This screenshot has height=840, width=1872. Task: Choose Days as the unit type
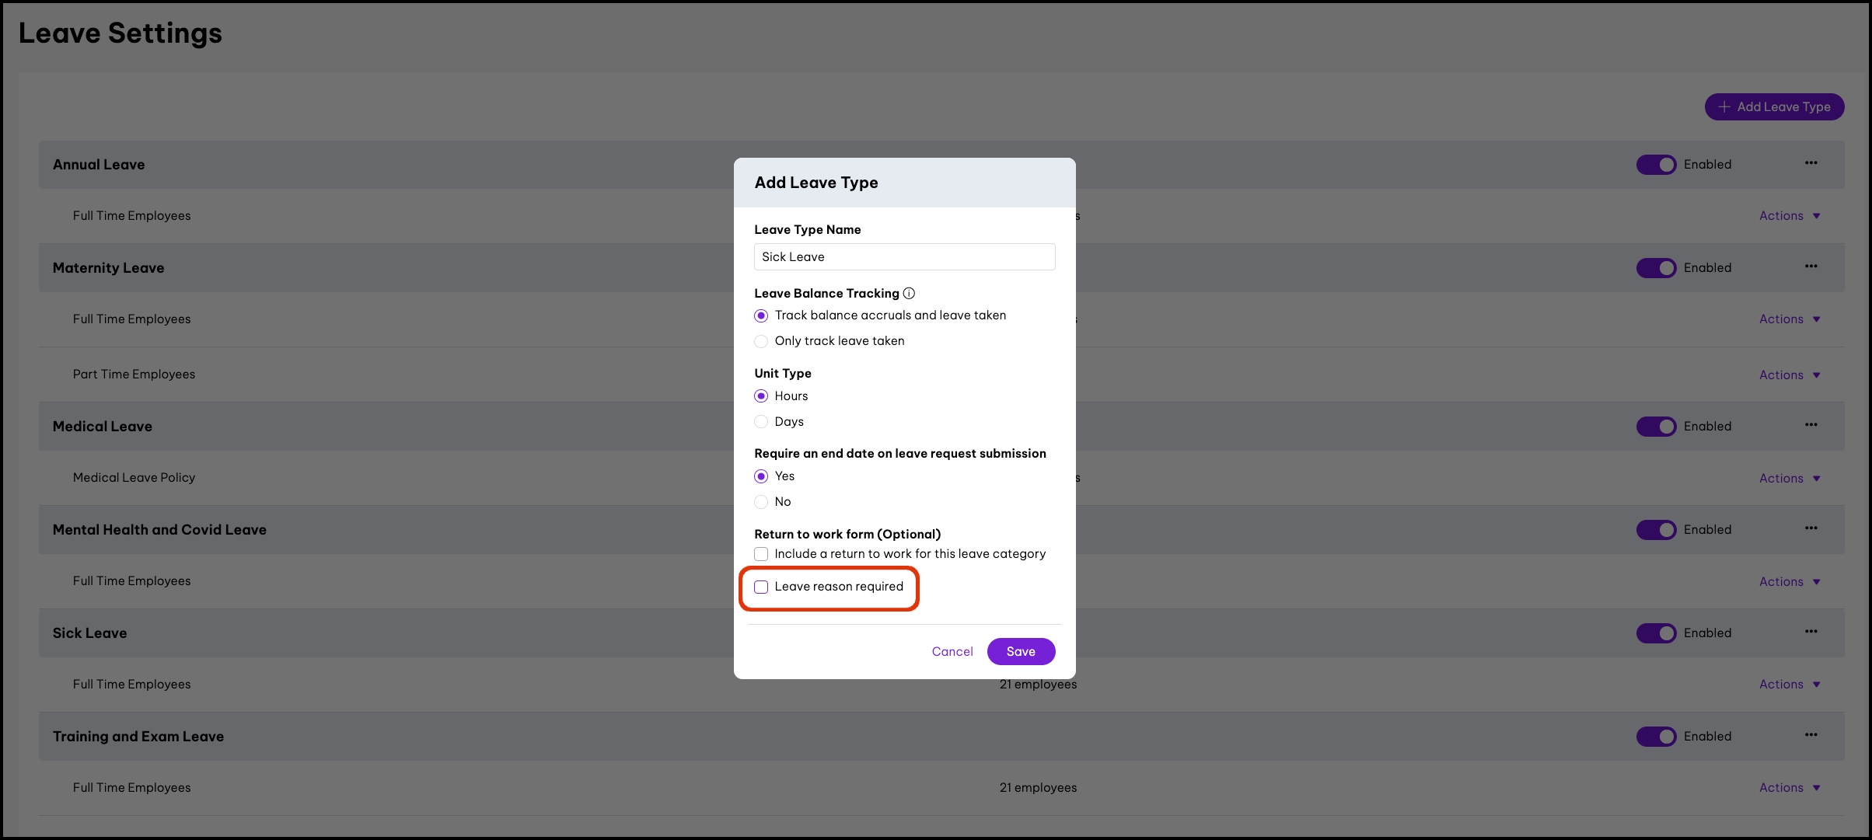coord(761,422)
